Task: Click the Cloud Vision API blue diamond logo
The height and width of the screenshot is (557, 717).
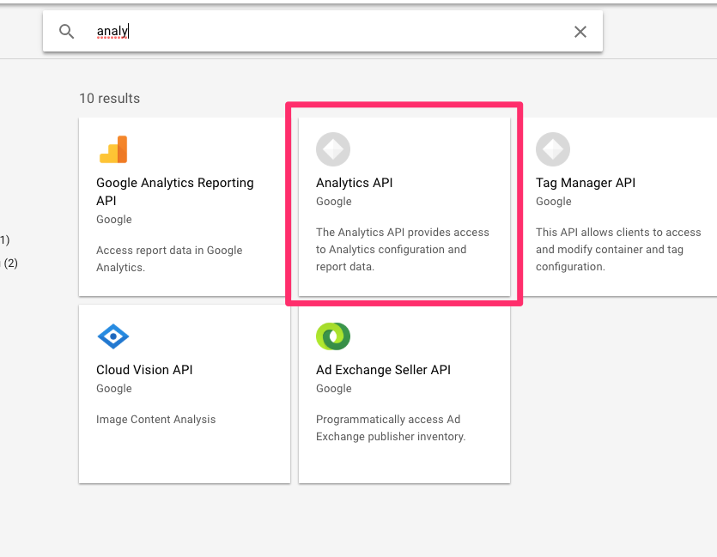Action: (x=113, y=336)
